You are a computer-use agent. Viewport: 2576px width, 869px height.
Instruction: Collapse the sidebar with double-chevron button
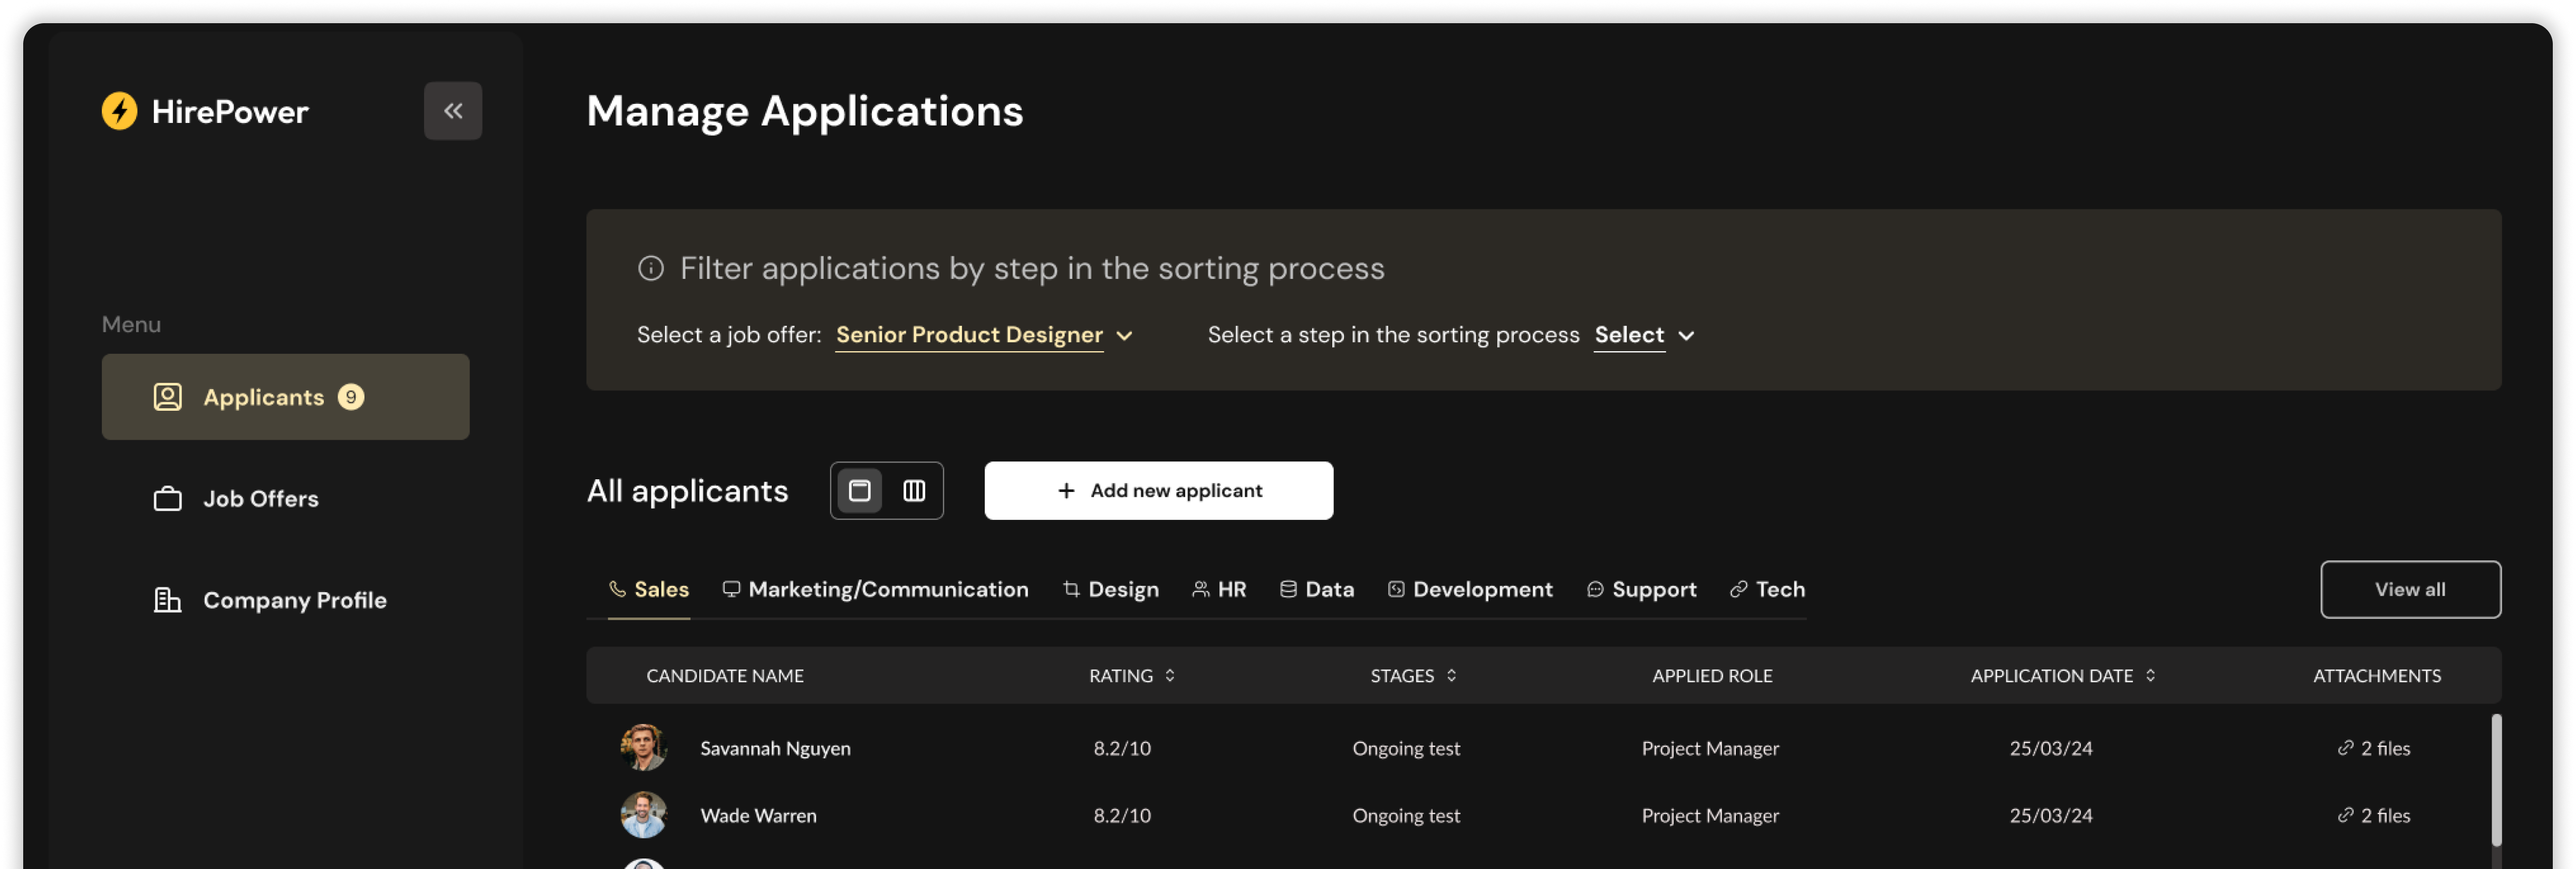point(453,111)
